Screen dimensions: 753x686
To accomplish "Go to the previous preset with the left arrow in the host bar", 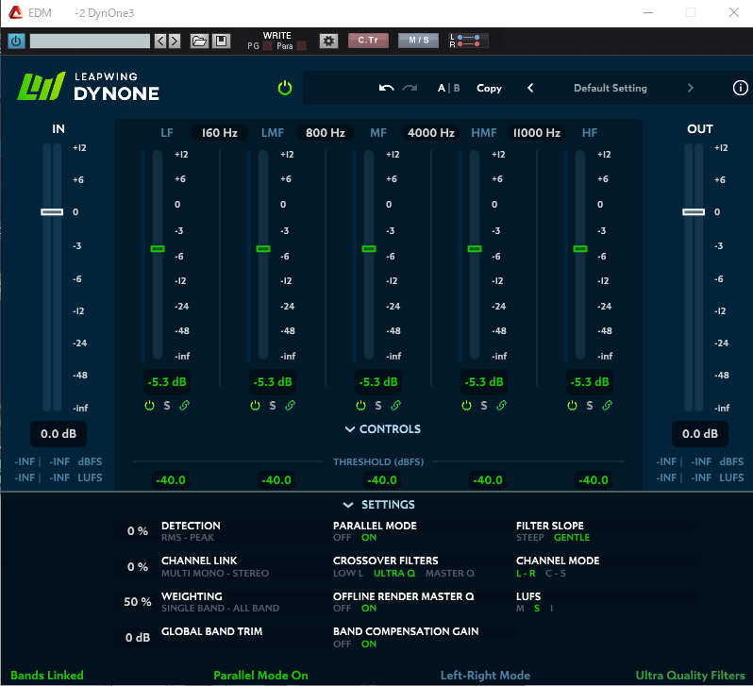I will pos(160,41).
